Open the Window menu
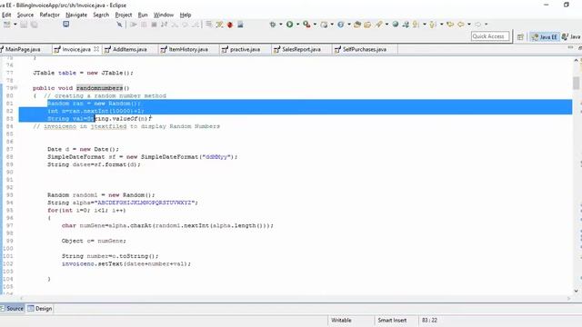Screen dimensions: 582x327 (164, 15)
